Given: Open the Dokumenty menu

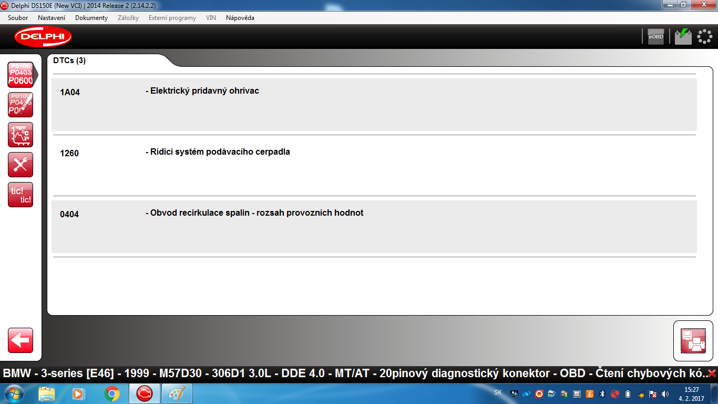Looking at the screenshot, I should coord(91,18).
